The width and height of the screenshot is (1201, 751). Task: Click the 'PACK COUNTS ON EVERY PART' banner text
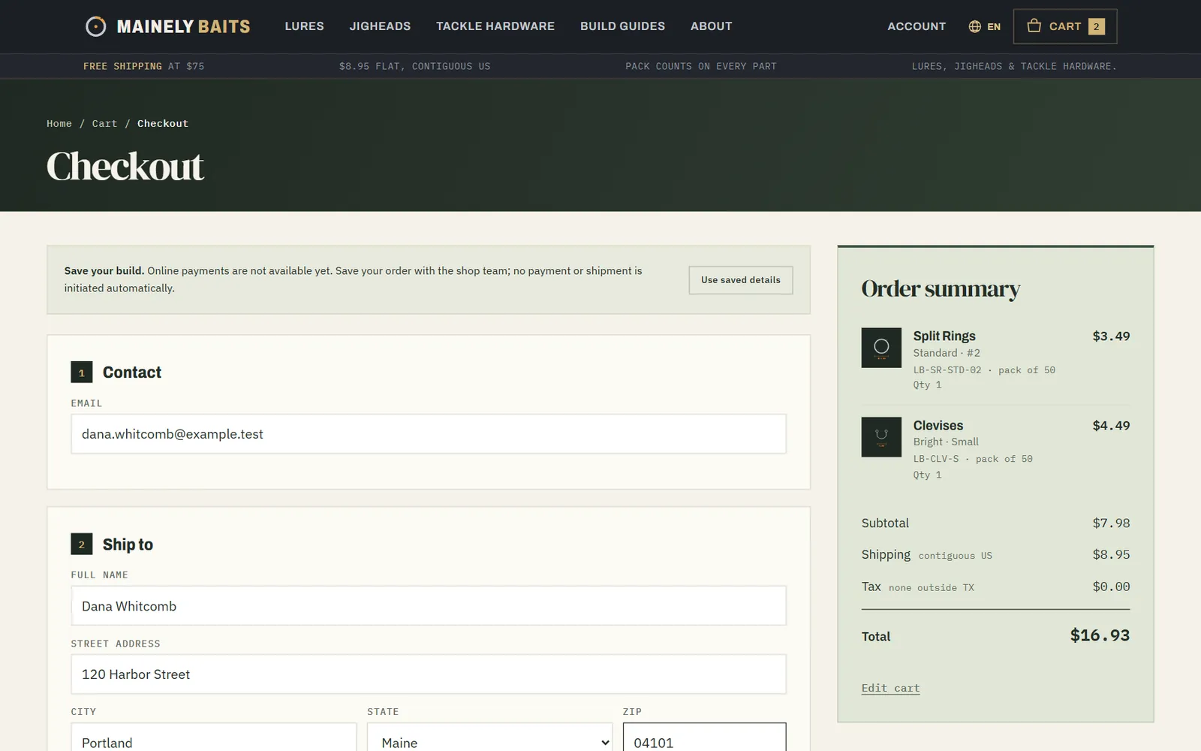pyautogui.click(x=701, y=66)
